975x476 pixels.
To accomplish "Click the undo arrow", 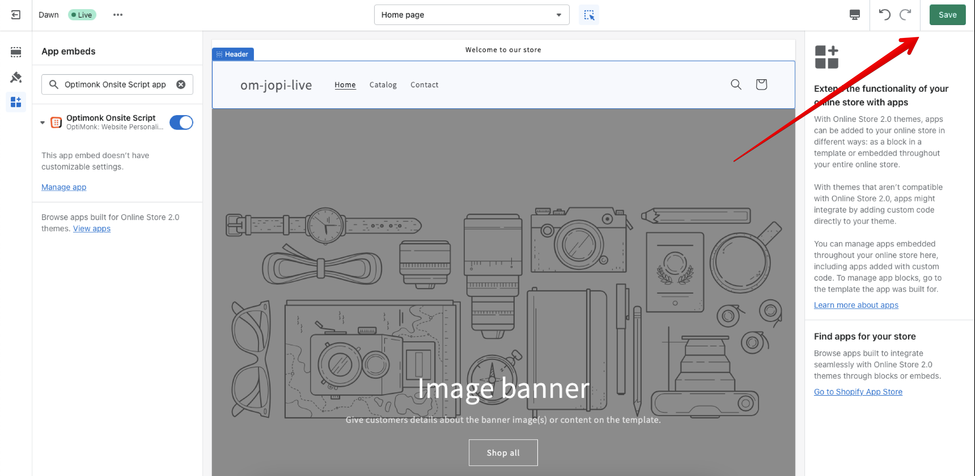I will click(884, 15).
